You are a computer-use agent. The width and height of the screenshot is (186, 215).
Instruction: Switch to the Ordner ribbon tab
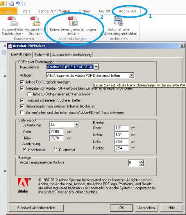coord(84,11)
